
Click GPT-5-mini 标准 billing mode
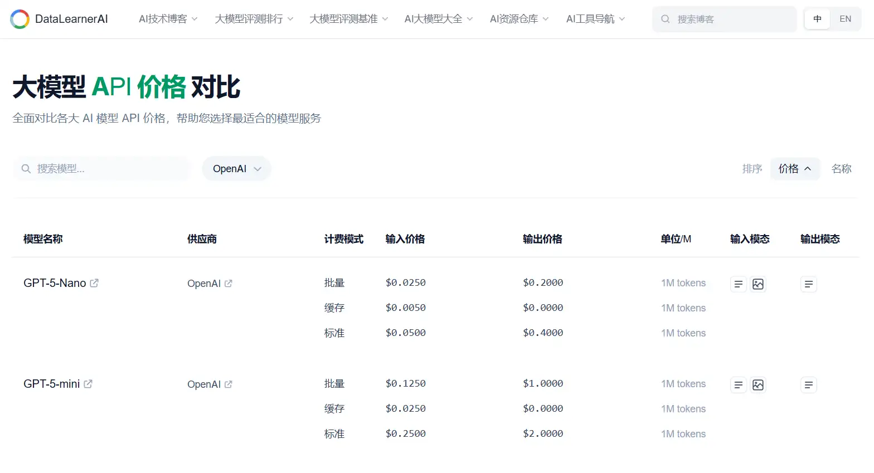click(x=334, y=434)
